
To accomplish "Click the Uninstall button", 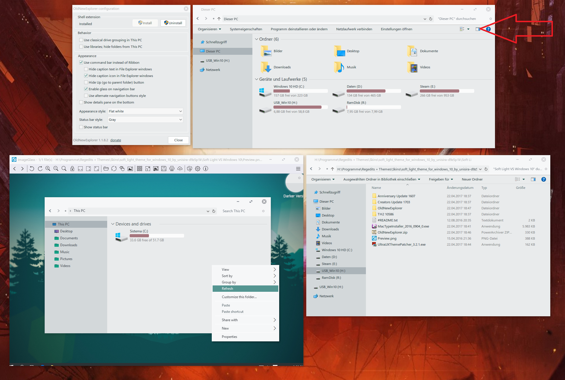I will click(173, 23).
